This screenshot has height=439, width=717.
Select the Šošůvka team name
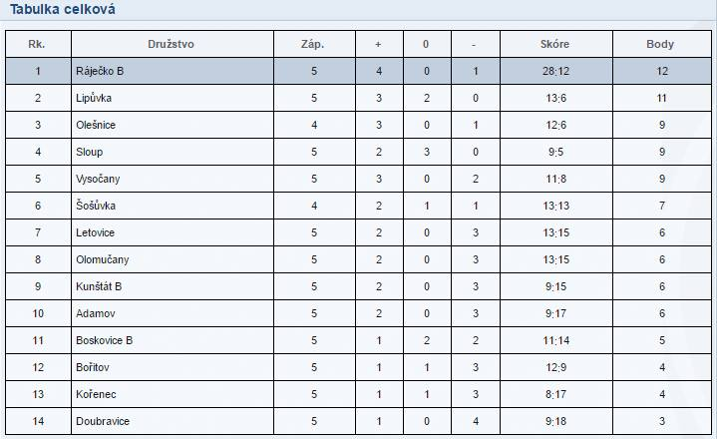(x=96, y=206)
